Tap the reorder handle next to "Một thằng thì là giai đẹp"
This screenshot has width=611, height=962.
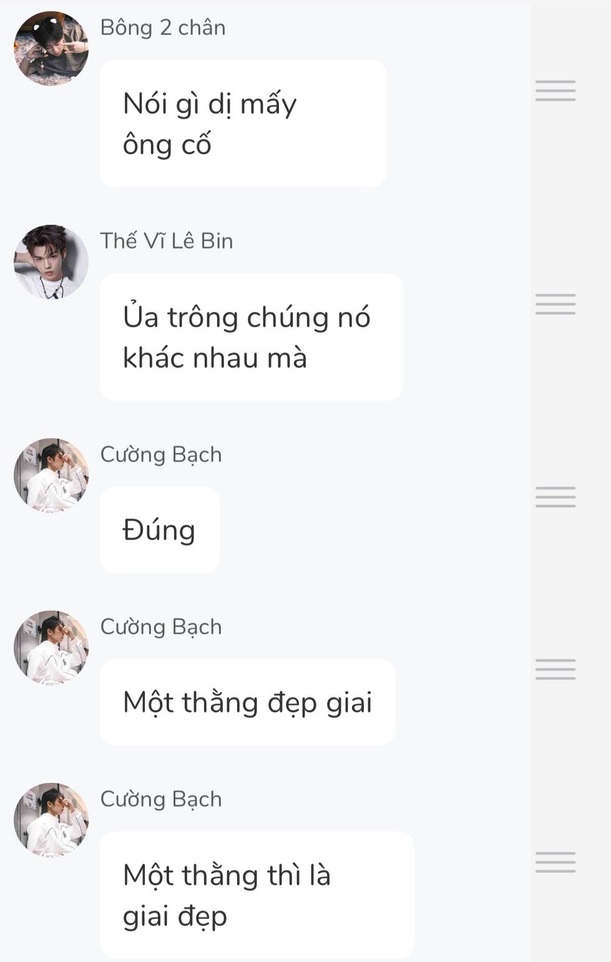(555, 862)
